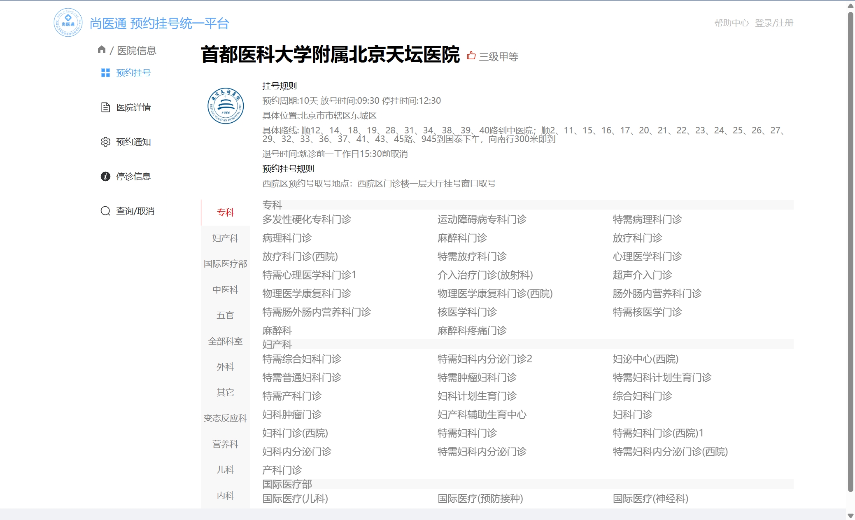Open 特需放疗科门诊 clinic

(472, 257)
